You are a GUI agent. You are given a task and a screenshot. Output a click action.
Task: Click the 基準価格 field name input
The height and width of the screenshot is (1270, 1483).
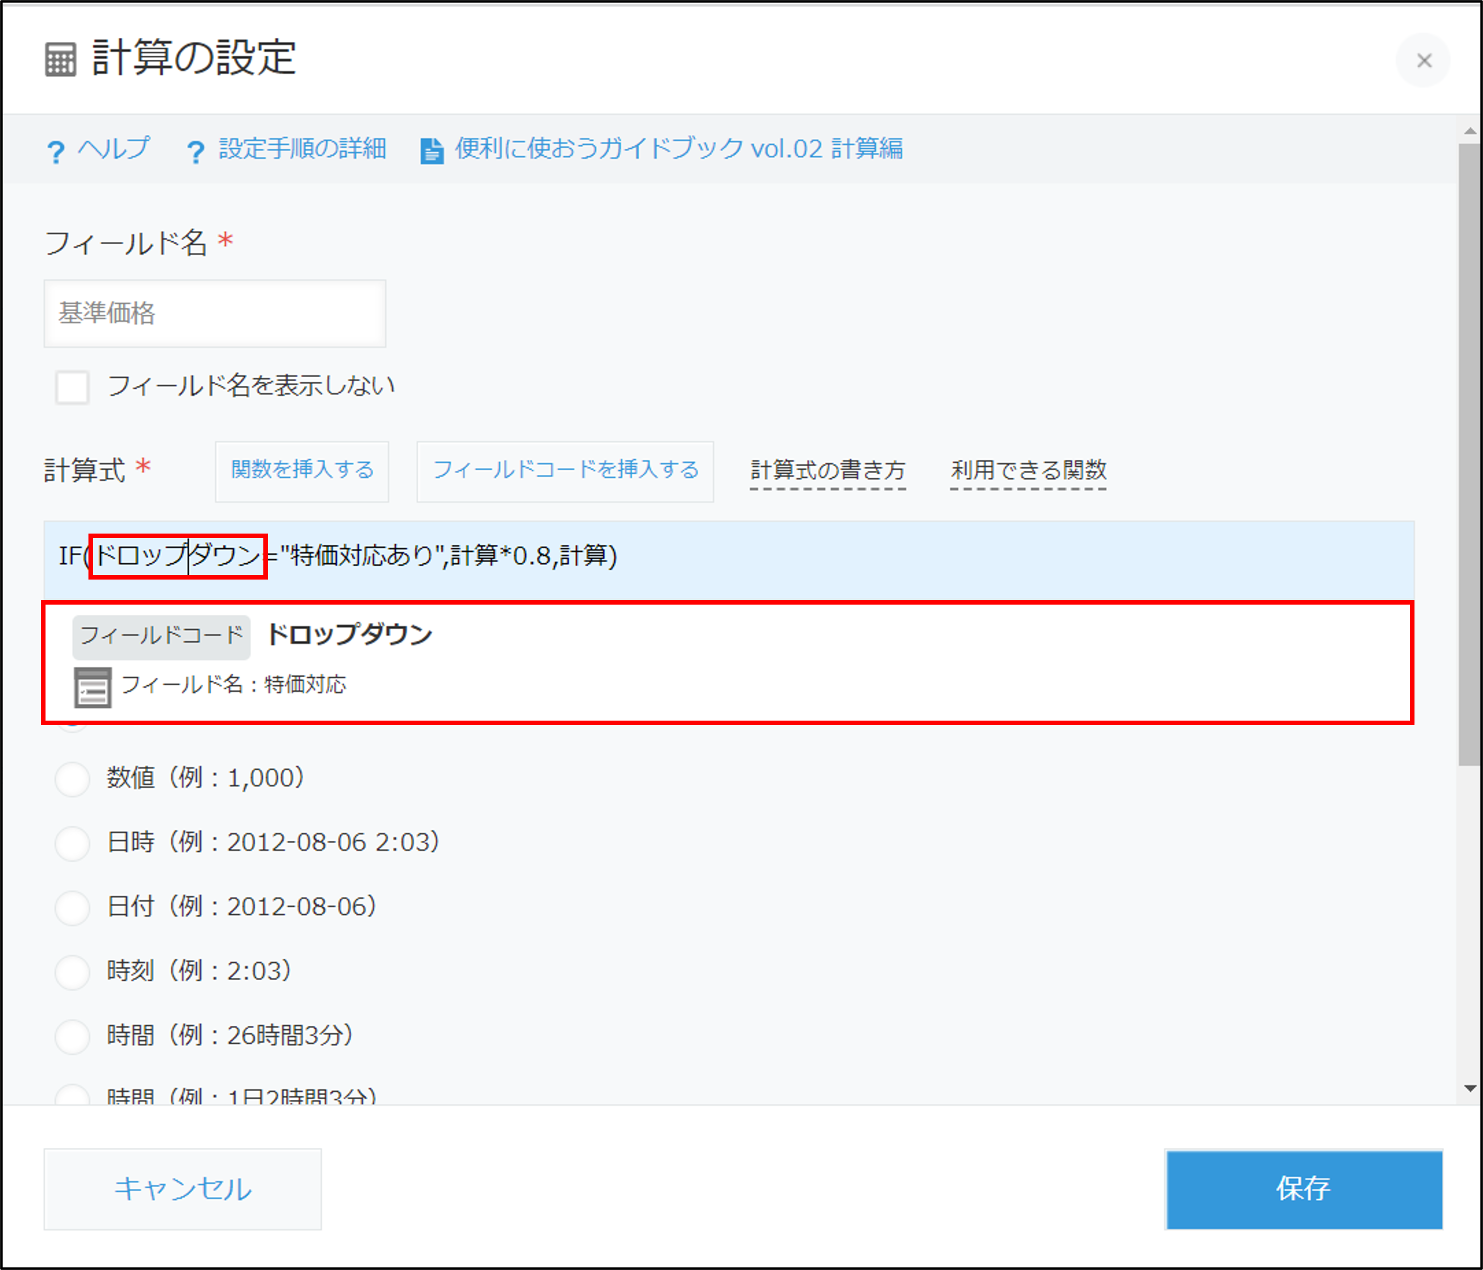click(215, 313)
